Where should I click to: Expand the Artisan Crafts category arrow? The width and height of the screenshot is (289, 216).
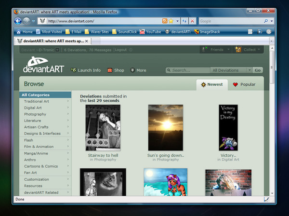tap(68, 127)
